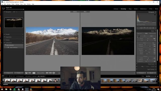Image resolution: width=161 pixels, height=91 pixels.
Task: Copy After settings to Before icon
Action: pyautogui.click(x=50, y=73)
